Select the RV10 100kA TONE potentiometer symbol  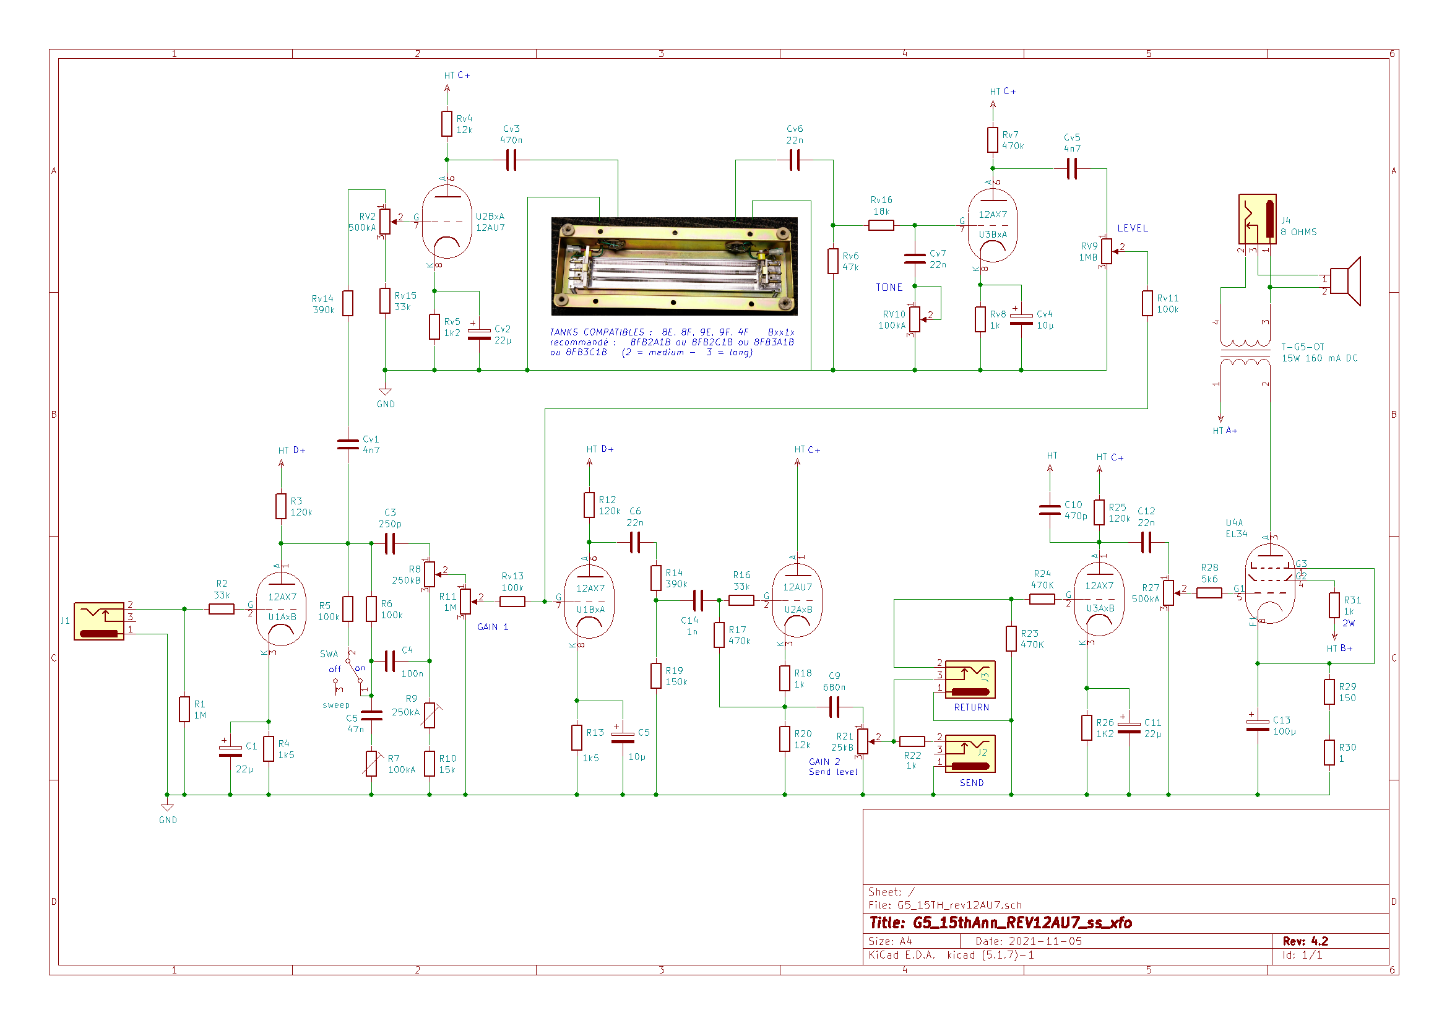click(x=916, y=319)
